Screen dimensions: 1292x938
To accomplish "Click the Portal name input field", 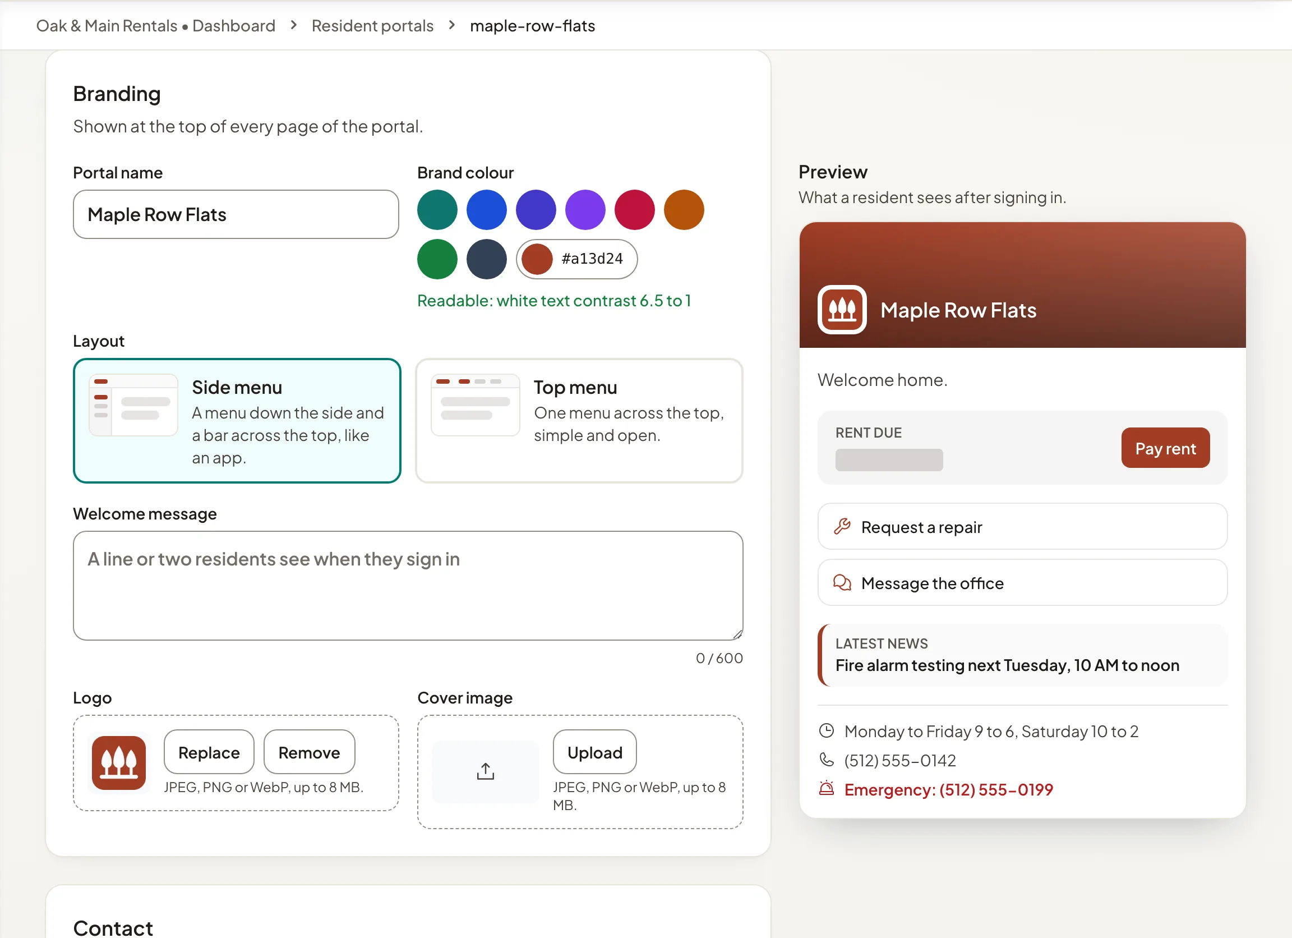I will (236, 214).
